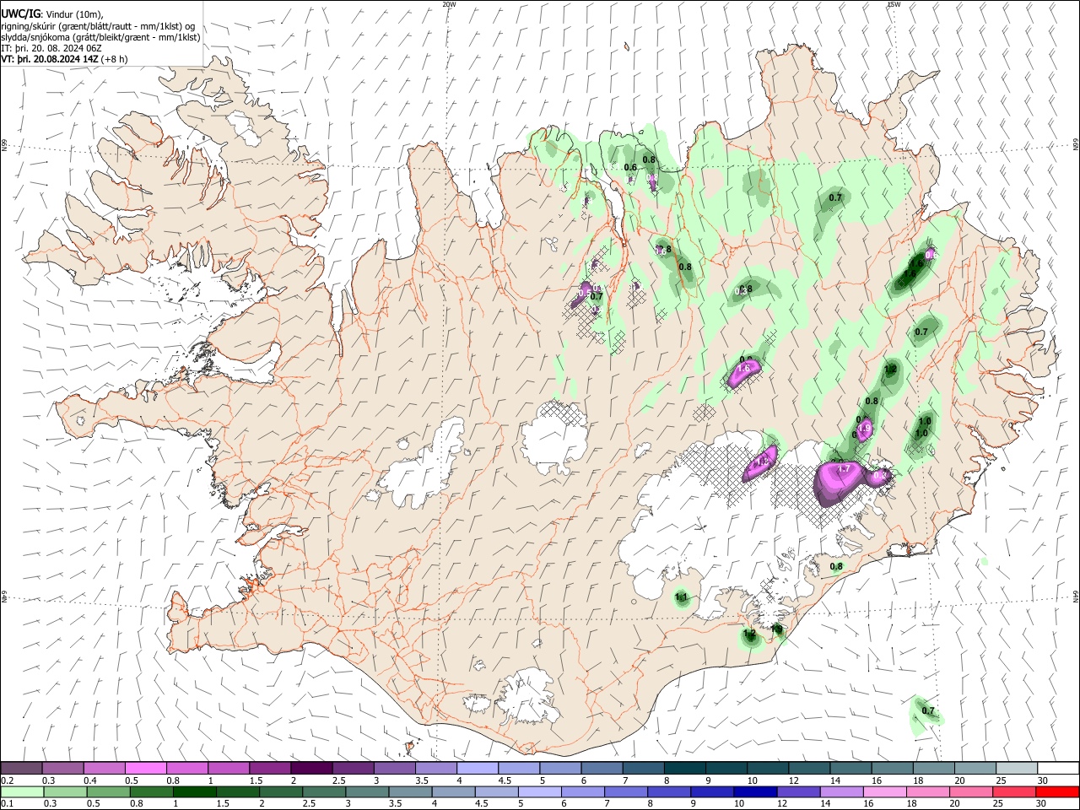Pick rain scale swatch between 0.3 and 0.5
The image size is (1080, 810).
point(65,791)
